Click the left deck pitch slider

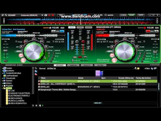coord(5,51)
